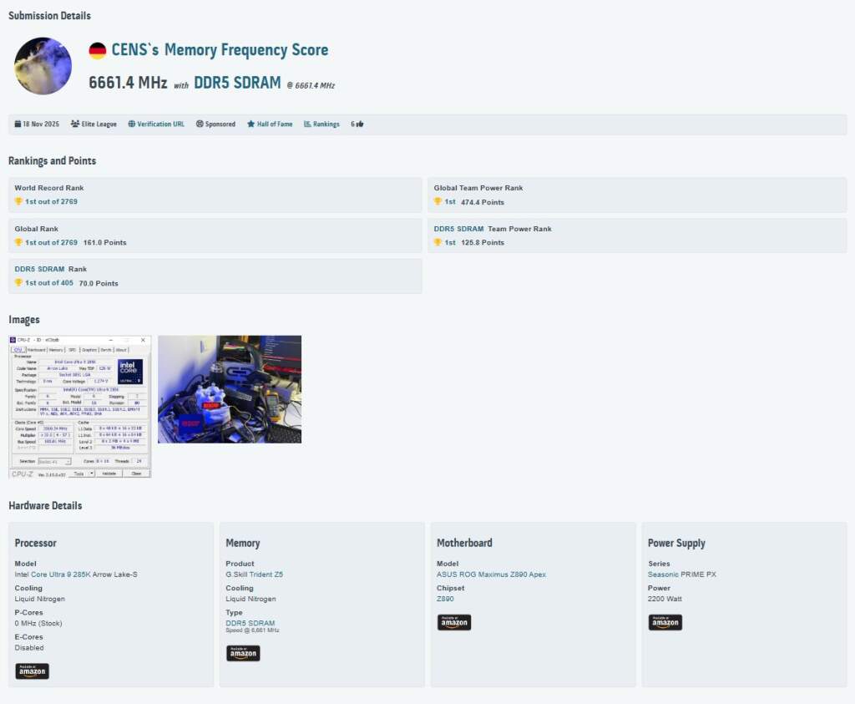Click the Elite League icon in the info bar

pos(75,124)
